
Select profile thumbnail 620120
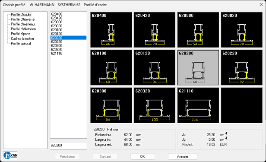pyautogui.click(x=155, y=67)
